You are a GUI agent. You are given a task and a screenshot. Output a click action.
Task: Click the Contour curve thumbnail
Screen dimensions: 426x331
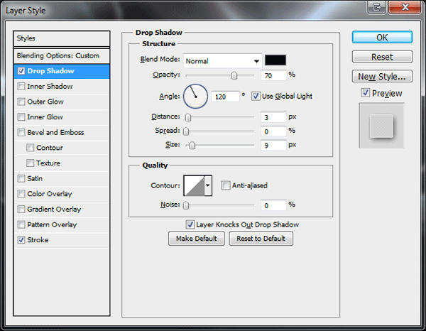(194, 185)
